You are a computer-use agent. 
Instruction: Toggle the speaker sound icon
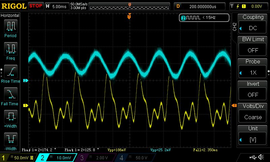tap(261, 157)
